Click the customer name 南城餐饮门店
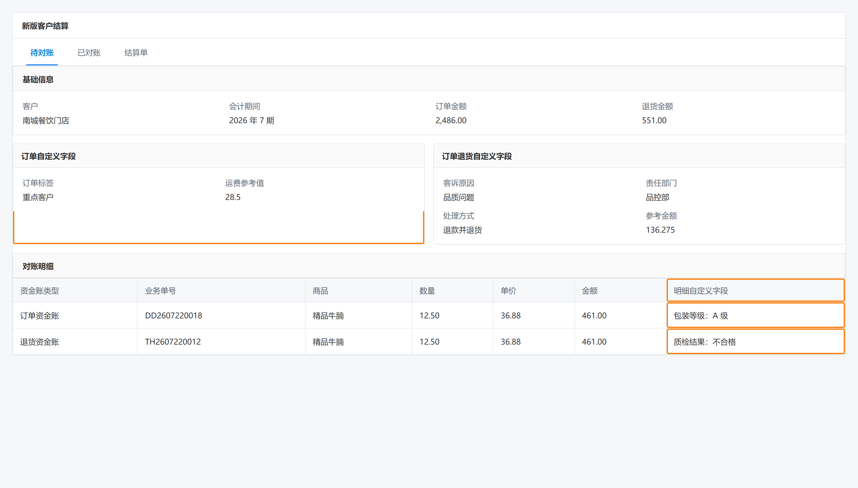858x488 pixels. click(x=46, y=120)
